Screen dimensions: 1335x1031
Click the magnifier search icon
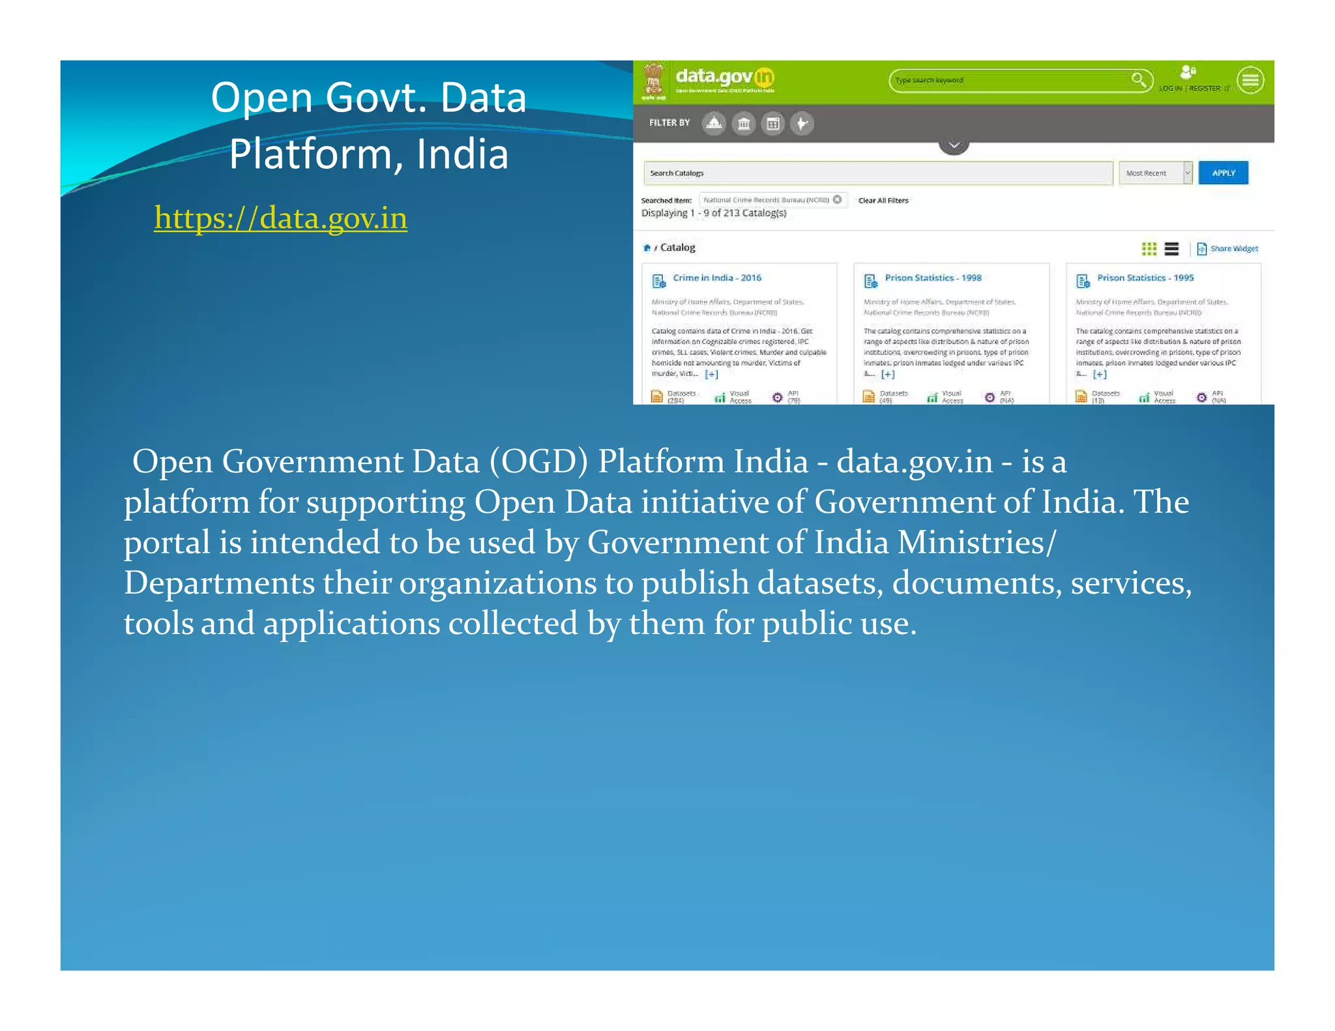pos(1139,80)
